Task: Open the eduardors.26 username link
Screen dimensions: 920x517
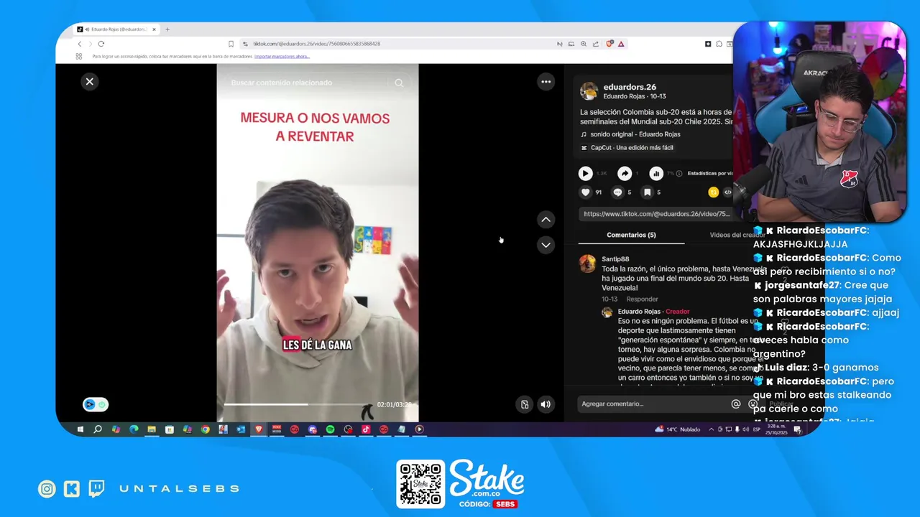Action: coord(630,87)
